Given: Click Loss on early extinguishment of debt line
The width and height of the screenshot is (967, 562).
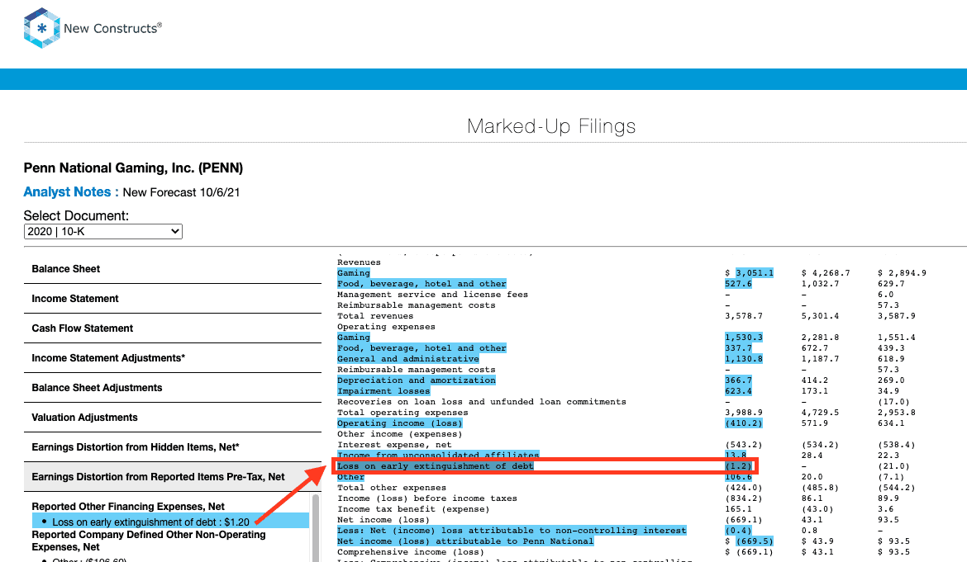Looking at the screenshot, I should pyautogui.click(x=436, y=466).
